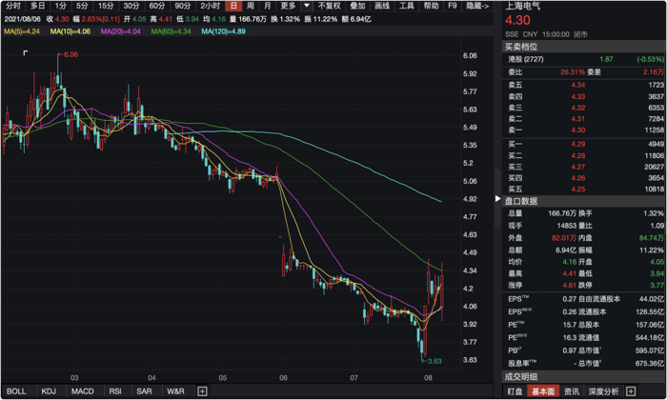Click the 叠加 overlay button

pyautogui.click(x=357, y=6)
